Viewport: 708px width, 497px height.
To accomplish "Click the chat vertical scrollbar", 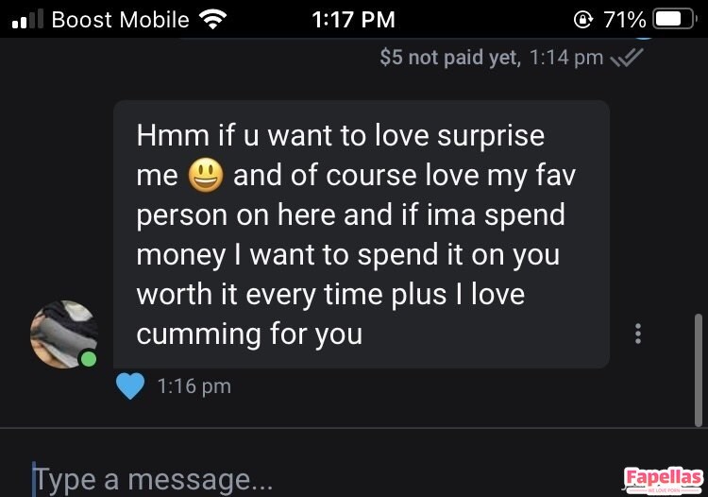I will click(x=699, y=369).
